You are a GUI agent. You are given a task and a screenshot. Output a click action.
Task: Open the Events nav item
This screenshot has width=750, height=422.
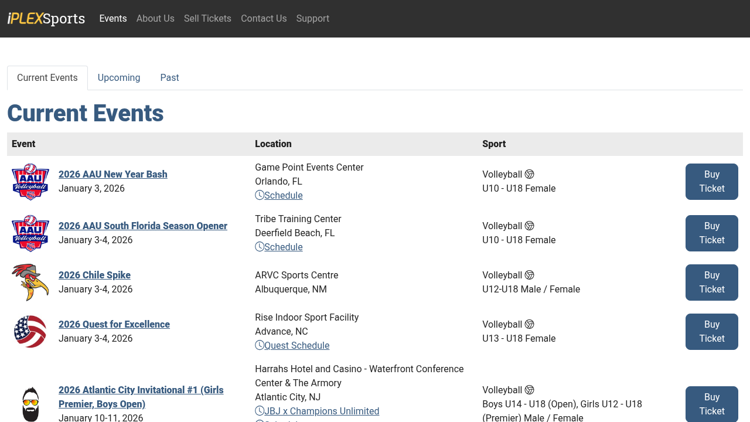click(113, 19)
